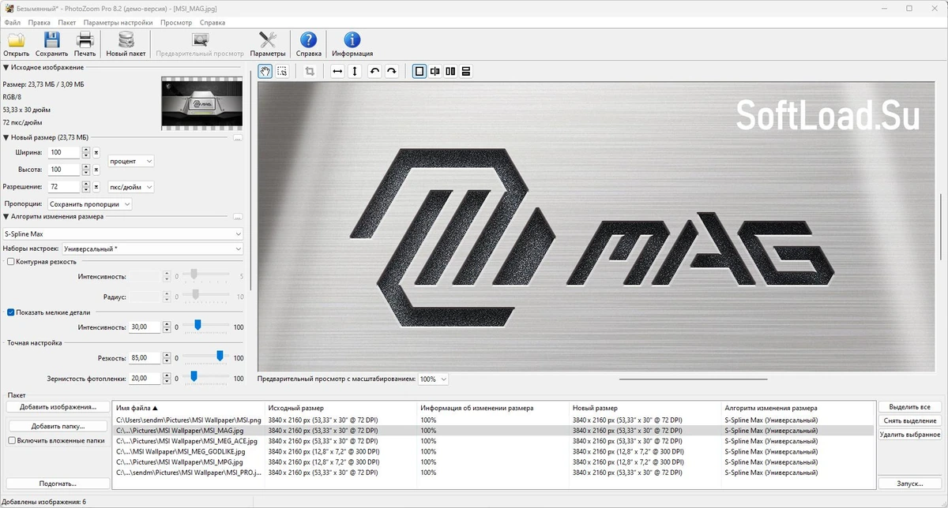Enable the Контурная резкость checkbox
The image size is (948, 508).
(11, 261)
